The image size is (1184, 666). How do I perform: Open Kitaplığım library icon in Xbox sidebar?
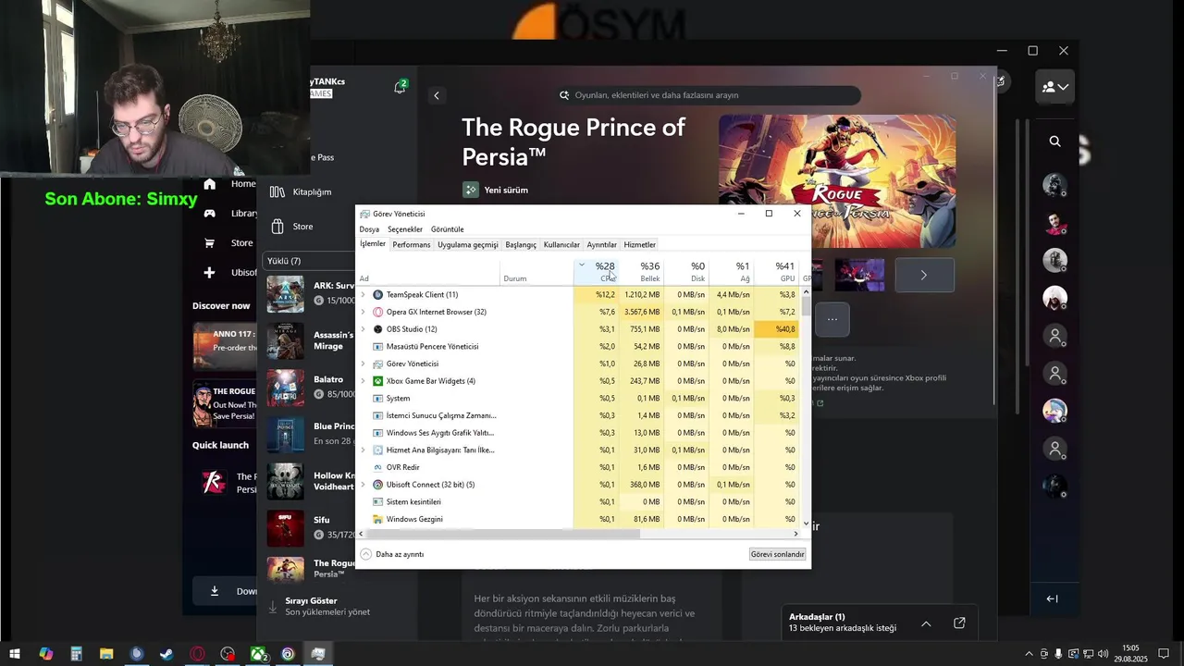[x=277, y=191]
